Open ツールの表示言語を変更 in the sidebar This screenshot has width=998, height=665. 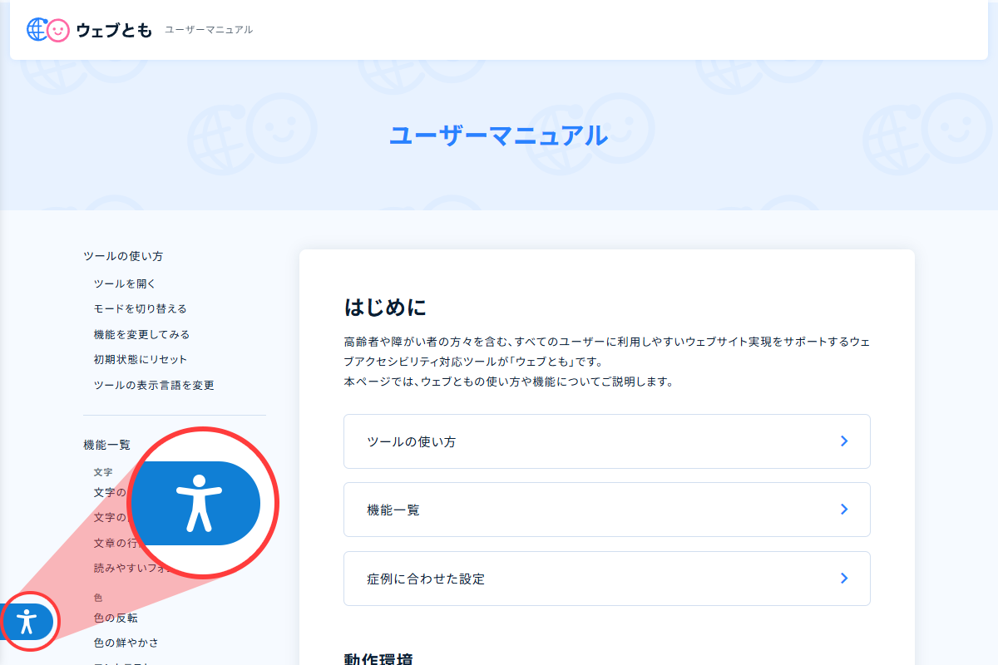tap(154, 385)
